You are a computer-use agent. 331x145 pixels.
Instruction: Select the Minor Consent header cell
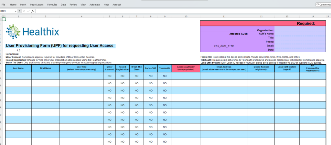pyautogui.click(x=109, y=68)
